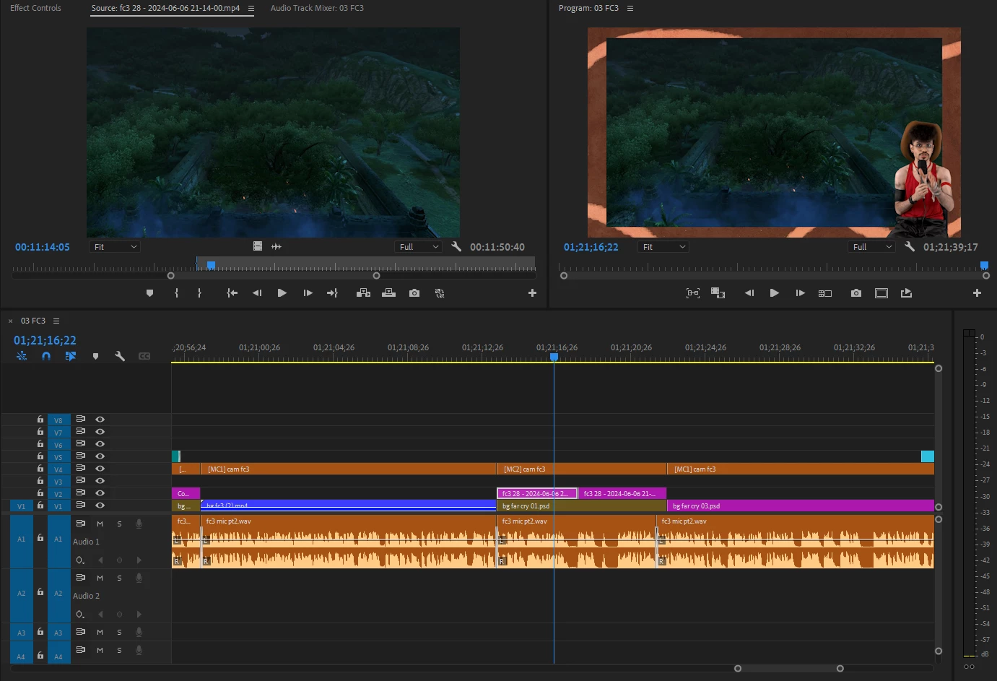The width and height of the screenshot is (997, 681).
Task: Enable voice-over record on A1
Action: (139, 524)
